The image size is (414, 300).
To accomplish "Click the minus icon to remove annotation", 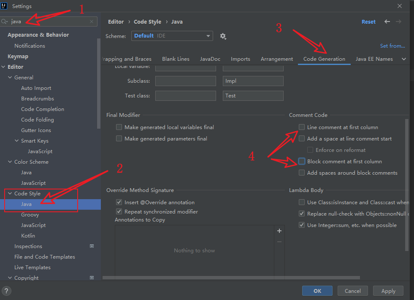I will [279, 242].
